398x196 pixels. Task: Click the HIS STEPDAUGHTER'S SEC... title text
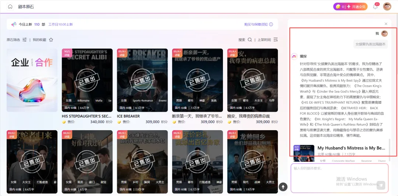(87, 116)
